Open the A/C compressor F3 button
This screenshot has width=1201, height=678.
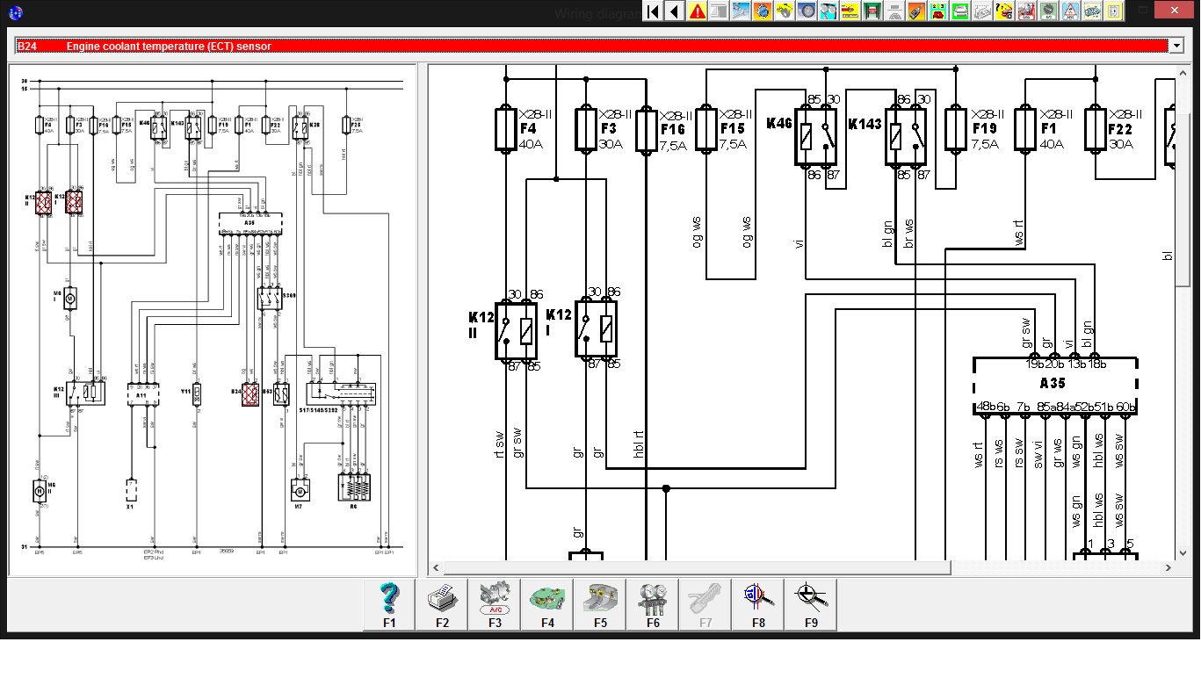(x=495, y=604)
